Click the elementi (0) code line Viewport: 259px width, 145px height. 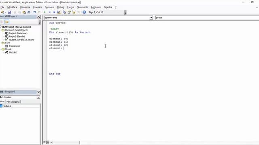pyautogui.click(x=59, y=39)
